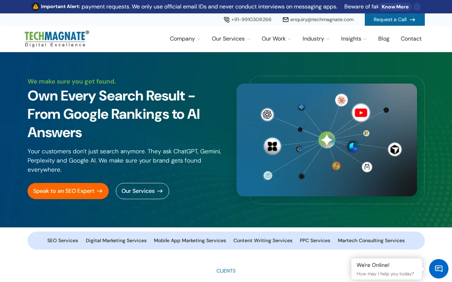The image size is (452, 282).
Task: Click enquiry@techmagnate.com email link
Action: (322, 20)
